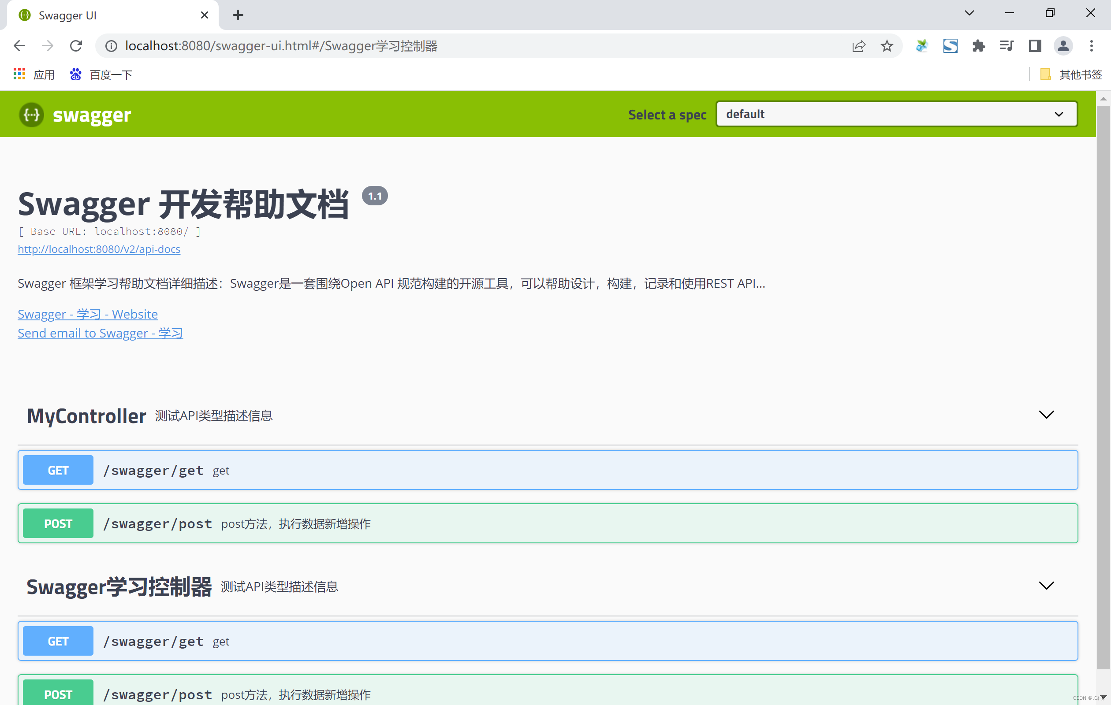The image size is (1111, 705).
Task: Collapse the MyController section
Action: point(1046,415)
